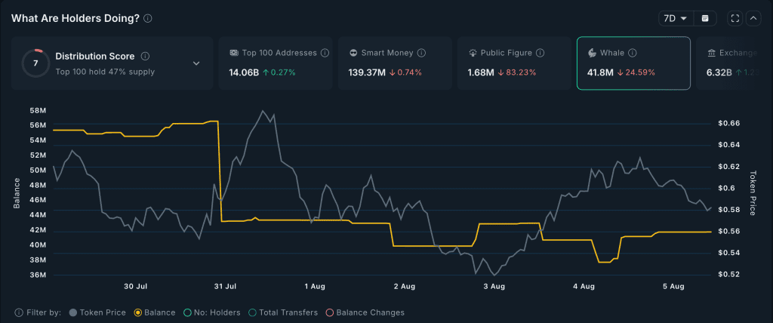
Task: Click the Distribution Score info icon
Action: [x=145, y=56]
